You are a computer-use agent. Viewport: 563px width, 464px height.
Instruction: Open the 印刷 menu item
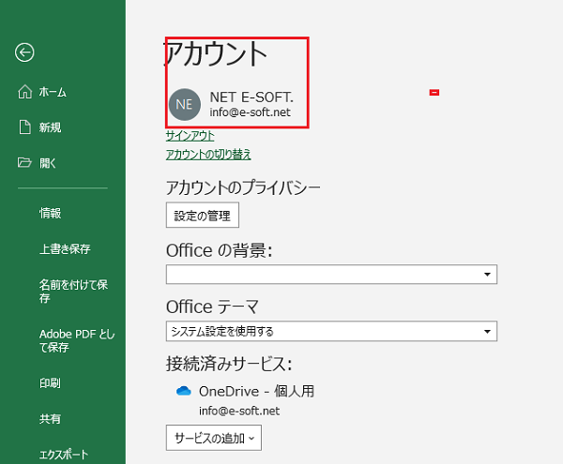coord(50,383)
